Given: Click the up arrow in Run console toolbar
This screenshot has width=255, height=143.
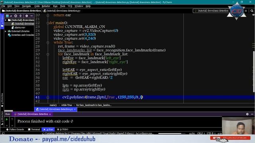Looking at the screenshot, I should tap(12, 120).
